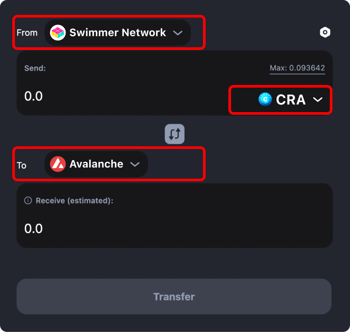The height and width of the screenshot is (332, 350).
Task: Open the To network dropdown
Action: pos(96,164)
